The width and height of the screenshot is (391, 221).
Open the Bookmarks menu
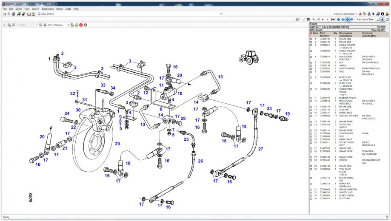coord(48,8)
